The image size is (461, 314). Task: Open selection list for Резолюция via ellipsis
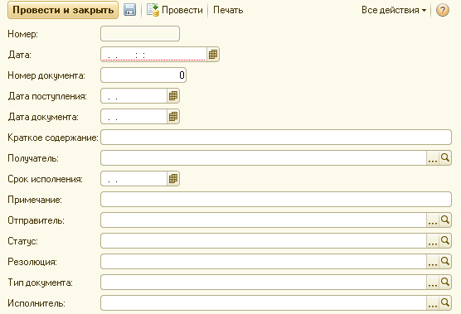pyautogui.click(x=433, y=262)
